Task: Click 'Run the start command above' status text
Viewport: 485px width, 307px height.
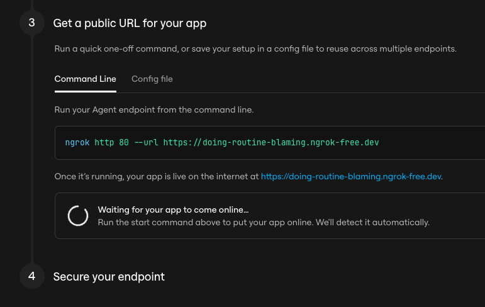Action: pyautogui.click(x=264, y=223)
